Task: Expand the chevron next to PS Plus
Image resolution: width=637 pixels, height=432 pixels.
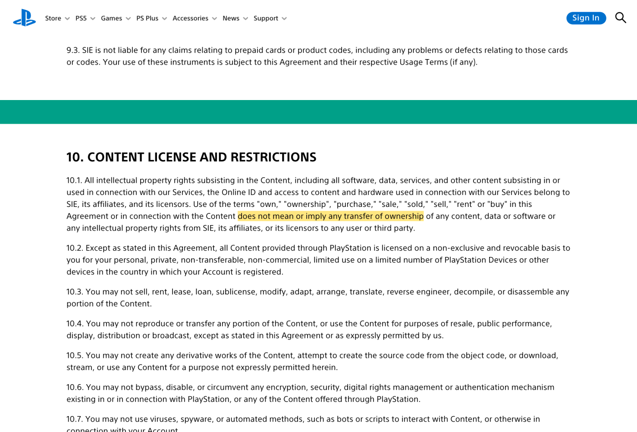Action: point(165,19)
